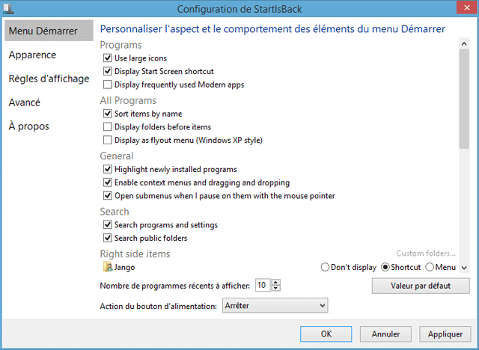Switch to the Apparence tab

click(32, 55)
